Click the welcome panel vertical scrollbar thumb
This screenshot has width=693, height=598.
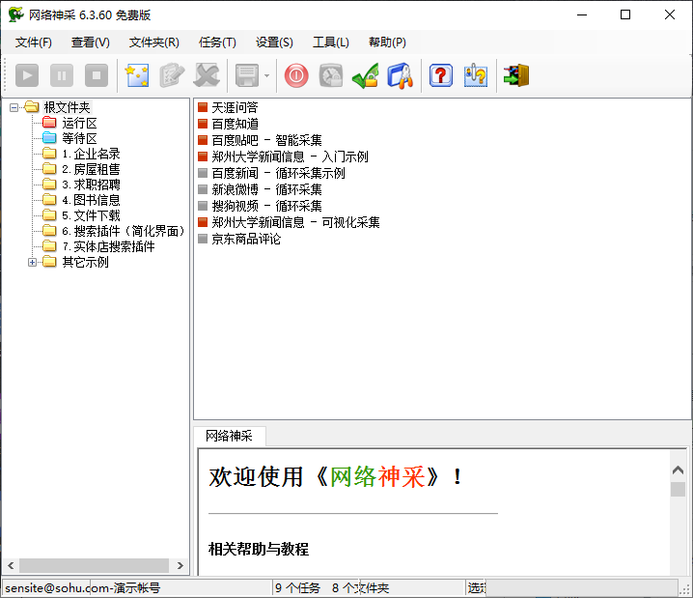point(678,489)
